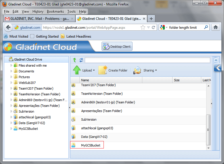Select Apresentações (Team Folder) in the tree
The image size is (224, 164).
pyautogui.click(x=39, y=106)
